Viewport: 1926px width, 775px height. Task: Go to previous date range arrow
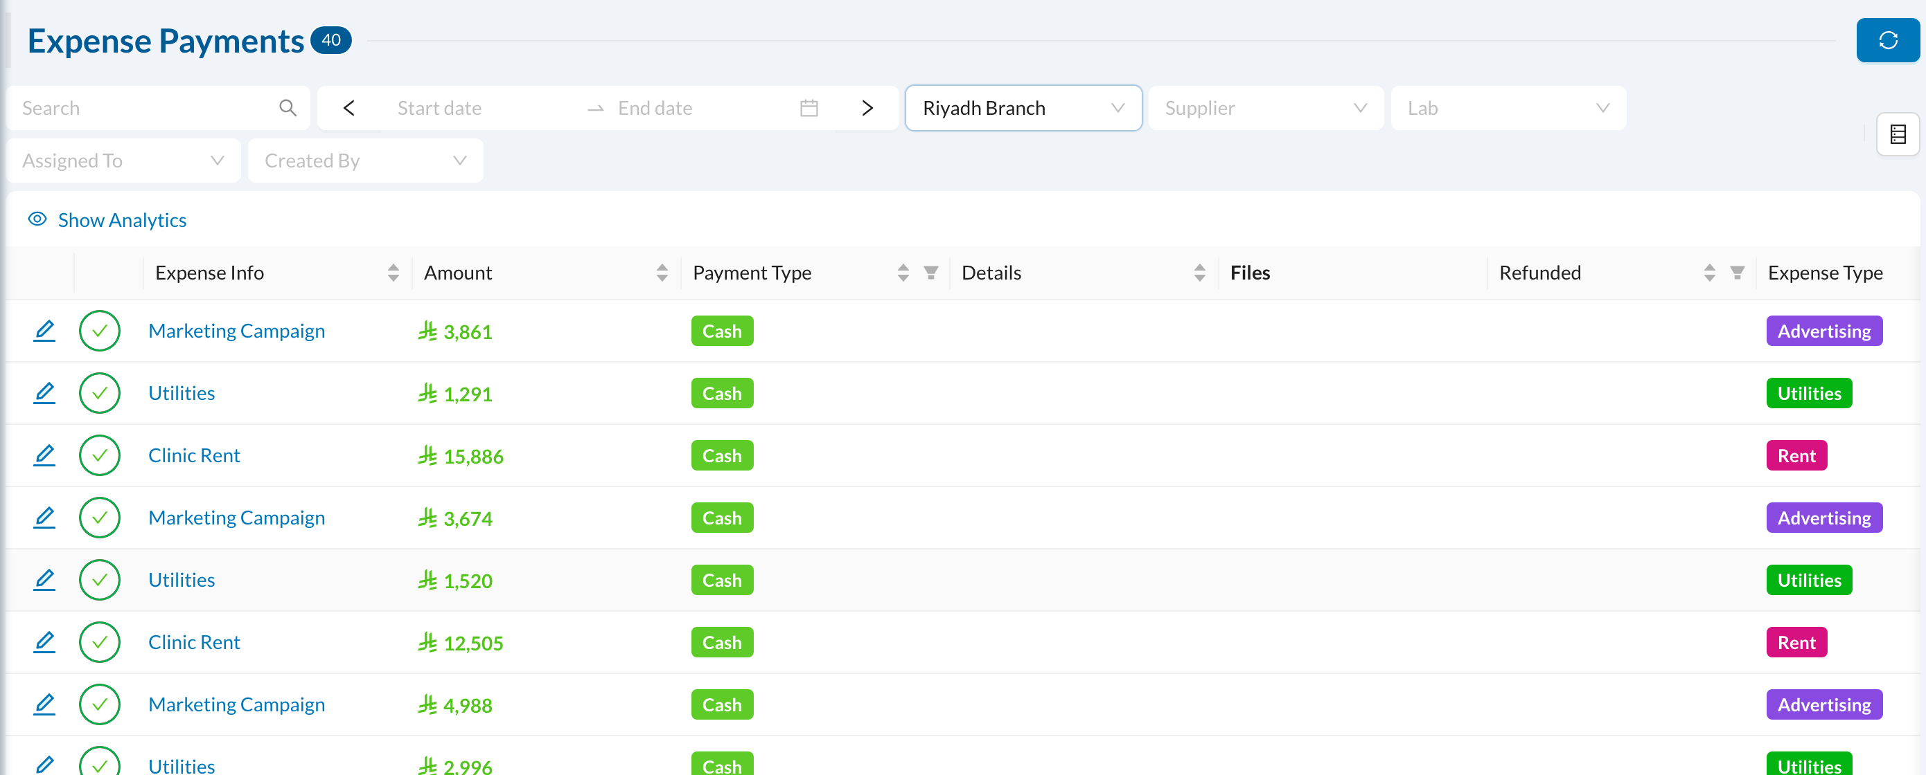tap(349, 108)
